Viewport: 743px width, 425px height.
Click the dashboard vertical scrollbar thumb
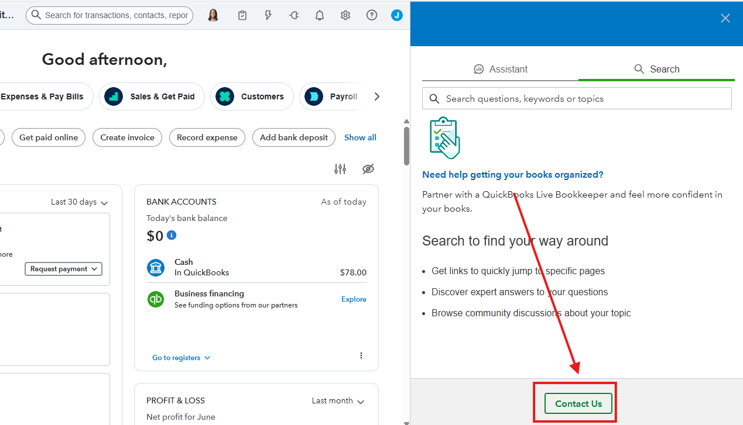tap(406, 146)
